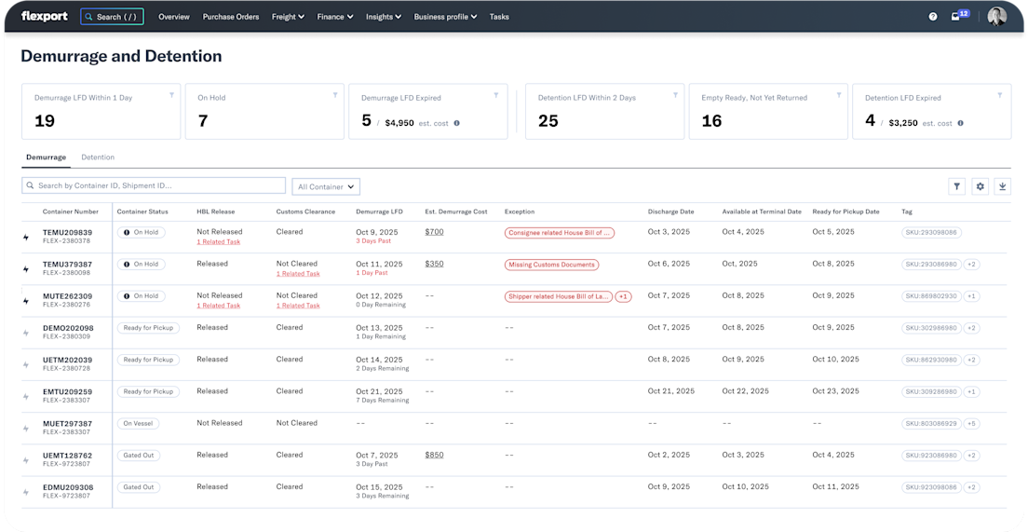Expand +2 tags for TEMU379387

(972, 265)
